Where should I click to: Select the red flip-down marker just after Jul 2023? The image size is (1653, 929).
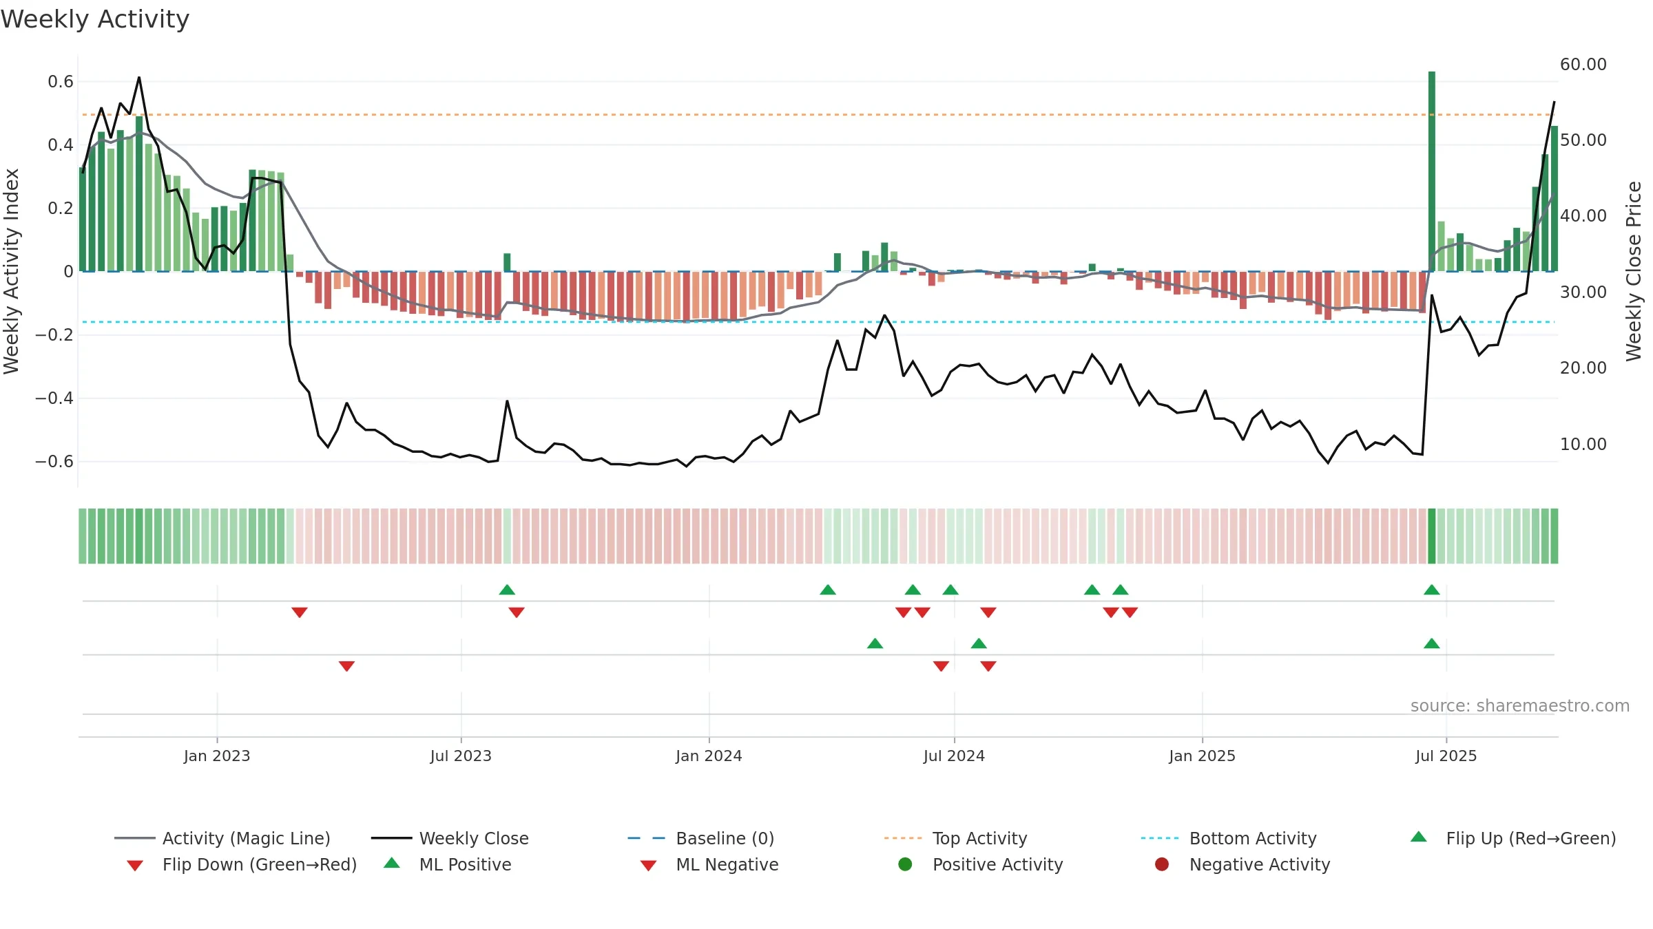tap(517, 612)
